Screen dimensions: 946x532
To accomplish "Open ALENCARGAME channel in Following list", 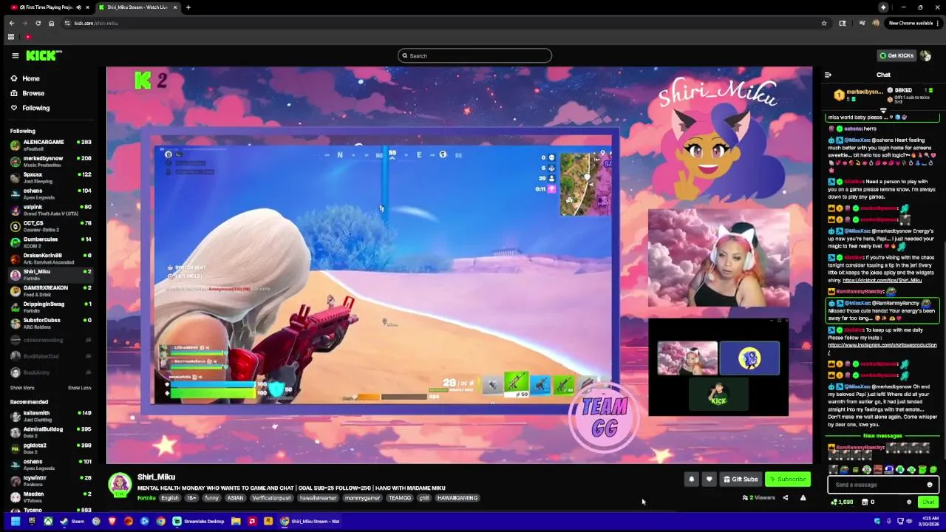I will [50, 145].
